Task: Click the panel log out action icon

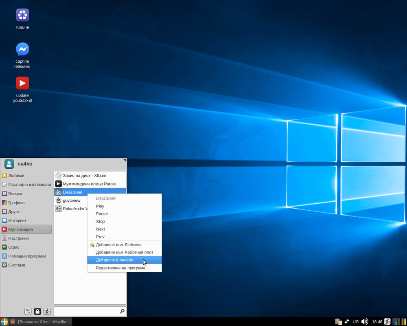Action: (387, 322)
